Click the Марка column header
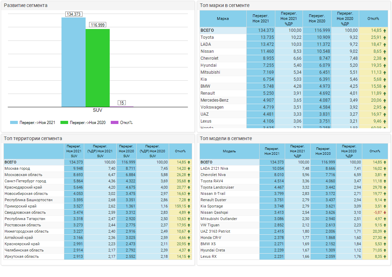The image size is (392, 277). pyautogui.click(x=223, y=19)
